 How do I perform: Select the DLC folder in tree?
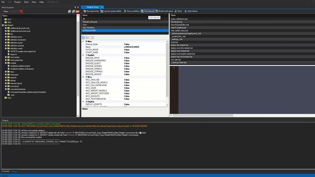[x=9, y=20]
